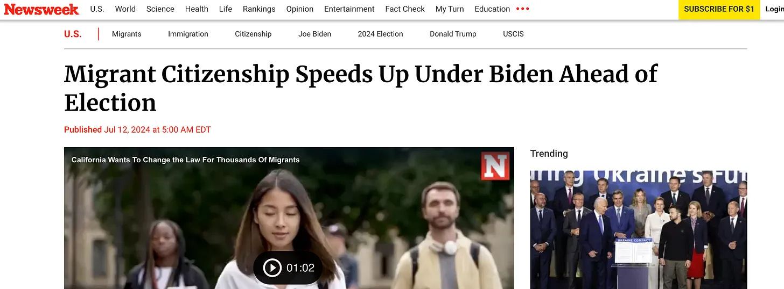View the Joe Biden topic page

click(x=314, y=34)
